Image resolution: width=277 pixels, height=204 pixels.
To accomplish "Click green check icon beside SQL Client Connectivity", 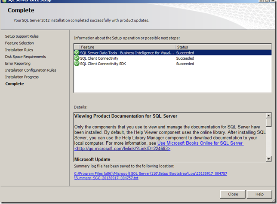I will 77,58.
